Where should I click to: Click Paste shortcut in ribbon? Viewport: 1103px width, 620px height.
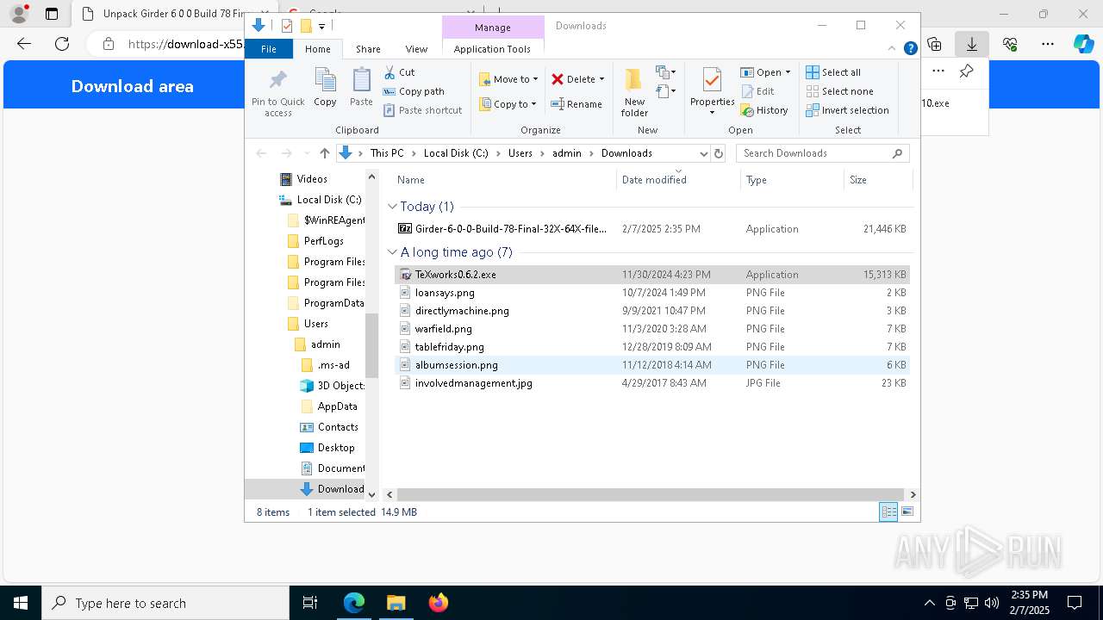point(422,110)
